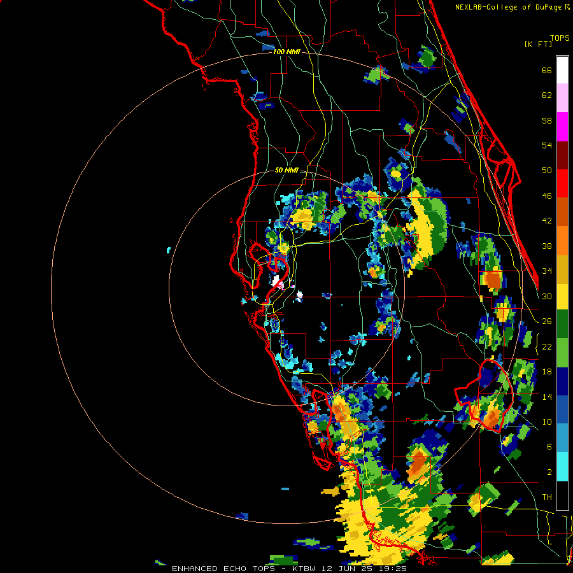Viewport: 573px width, 573px height.
Task: Select the dark orange legend swatch
Action: (562, 212)
